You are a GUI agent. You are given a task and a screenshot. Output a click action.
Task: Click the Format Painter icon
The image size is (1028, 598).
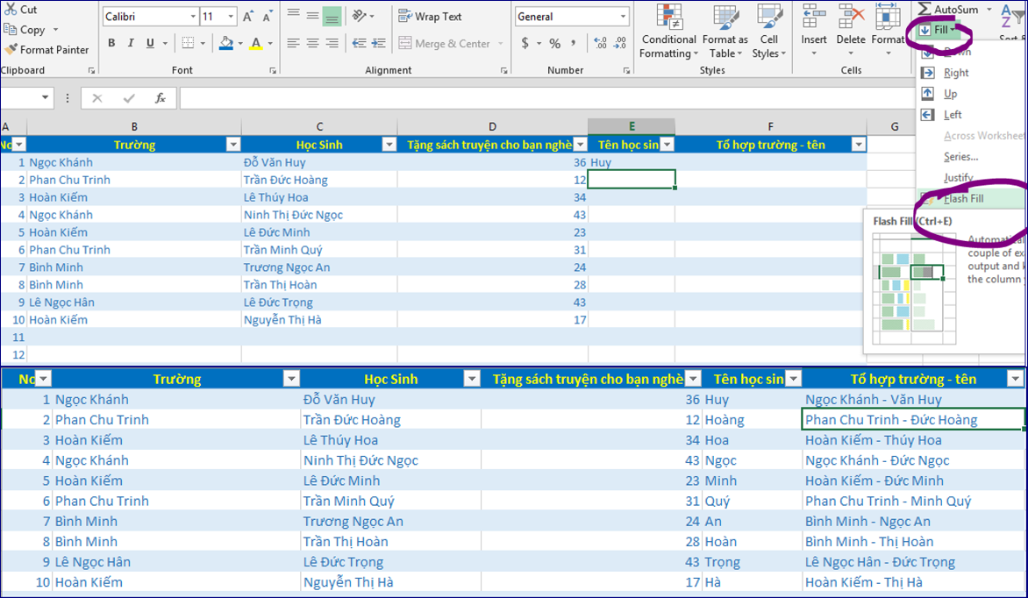coord(11,50)
